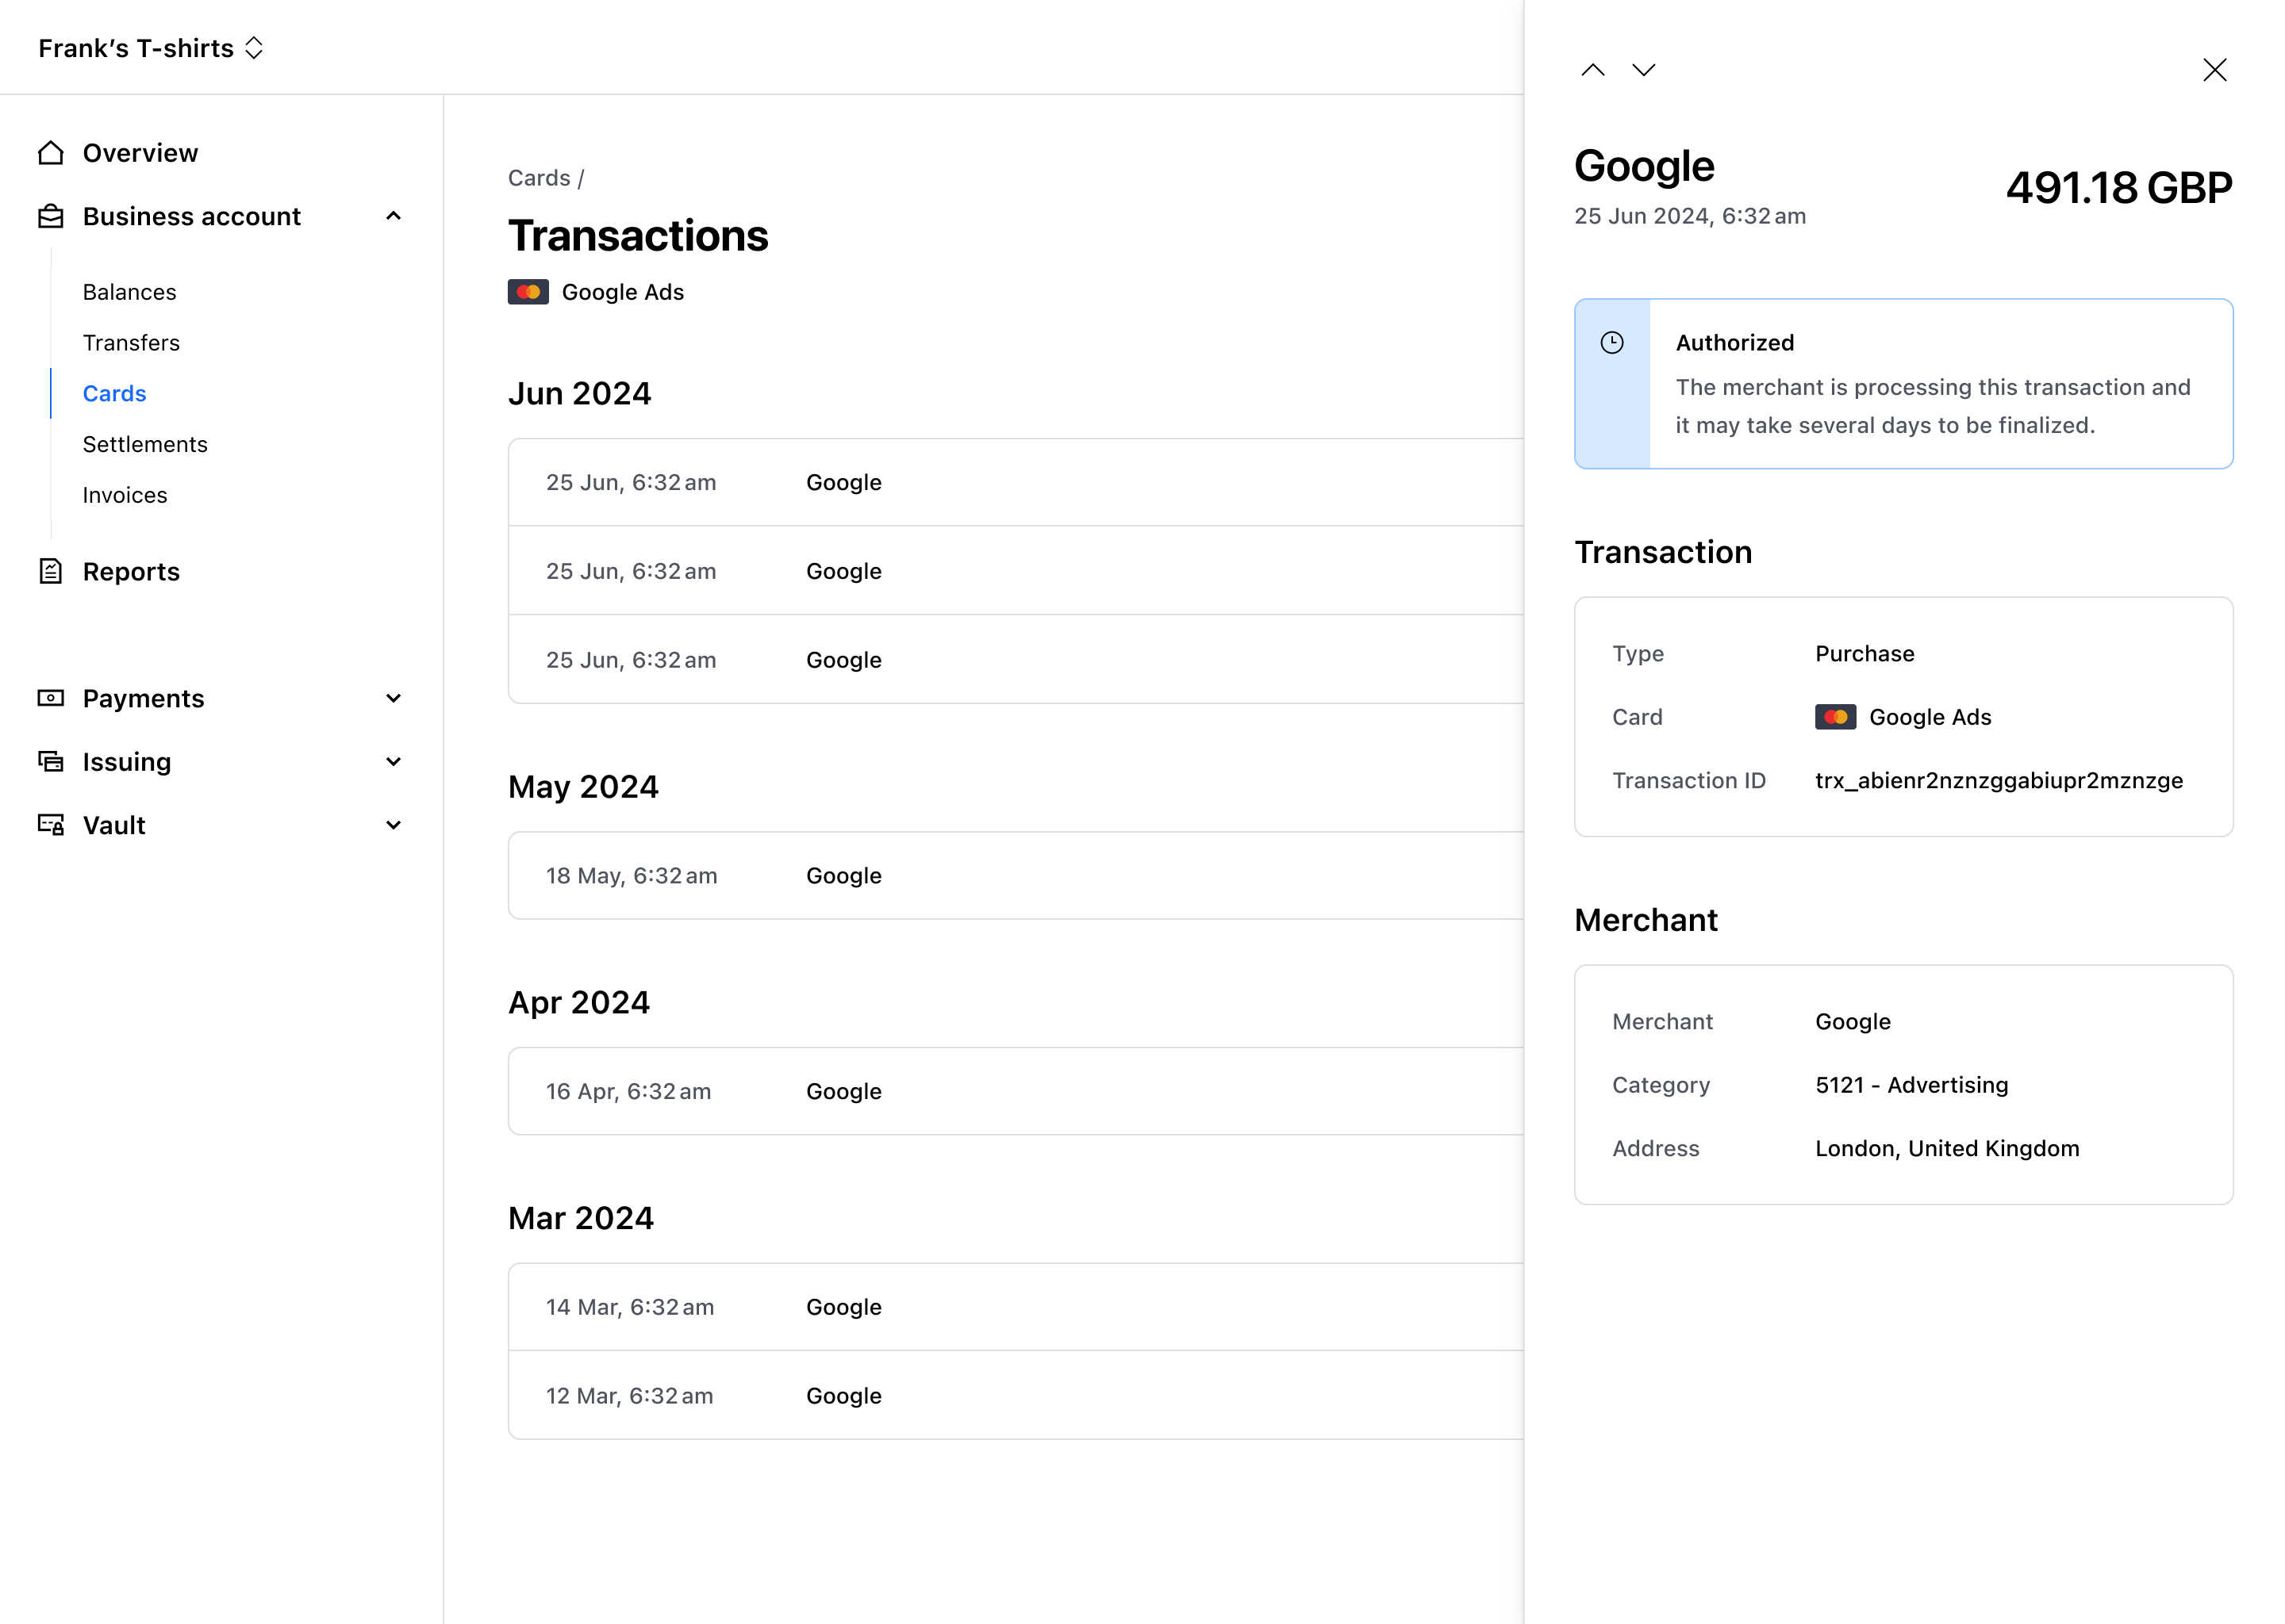
Task: Click the 5121 - Advertising category value
Action: [1912, 1085]
